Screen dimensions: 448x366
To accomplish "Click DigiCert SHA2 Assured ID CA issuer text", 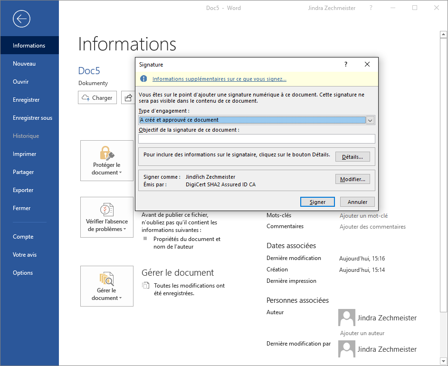I will [220, 184].
